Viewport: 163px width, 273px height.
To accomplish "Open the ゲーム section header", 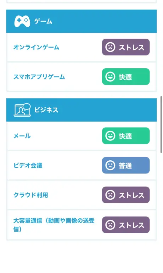I will point(81,21).
